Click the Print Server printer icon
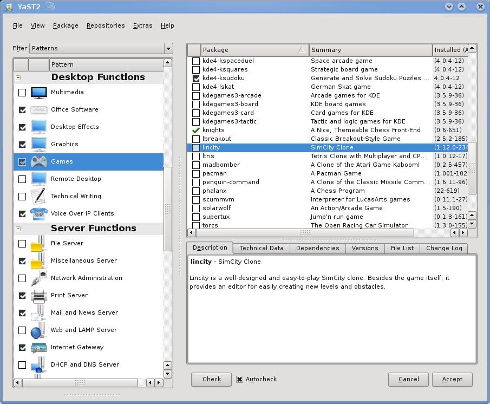 38,296
